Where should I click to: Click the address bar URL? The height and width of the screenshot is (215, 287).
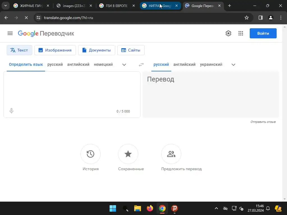point(68,18)
